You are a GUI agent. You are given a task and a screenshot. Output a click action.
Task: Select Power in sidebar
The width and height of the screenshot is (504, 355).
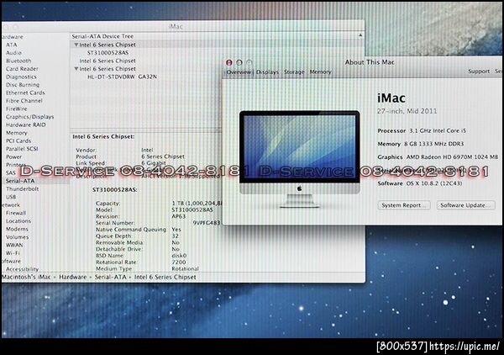tap(13, 157)
